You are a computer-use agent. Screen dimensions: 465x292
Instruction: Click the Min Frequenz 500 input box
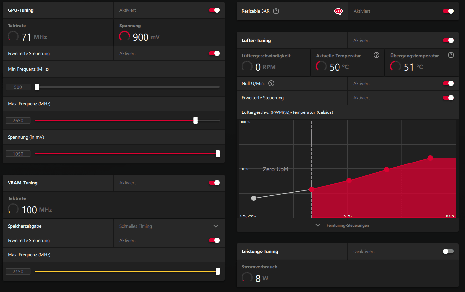[18, 87]
